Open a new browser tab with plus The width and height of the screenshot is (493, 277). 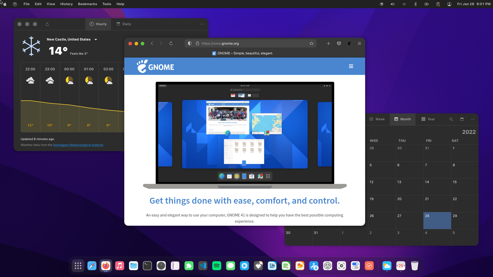tap(328, 44)
